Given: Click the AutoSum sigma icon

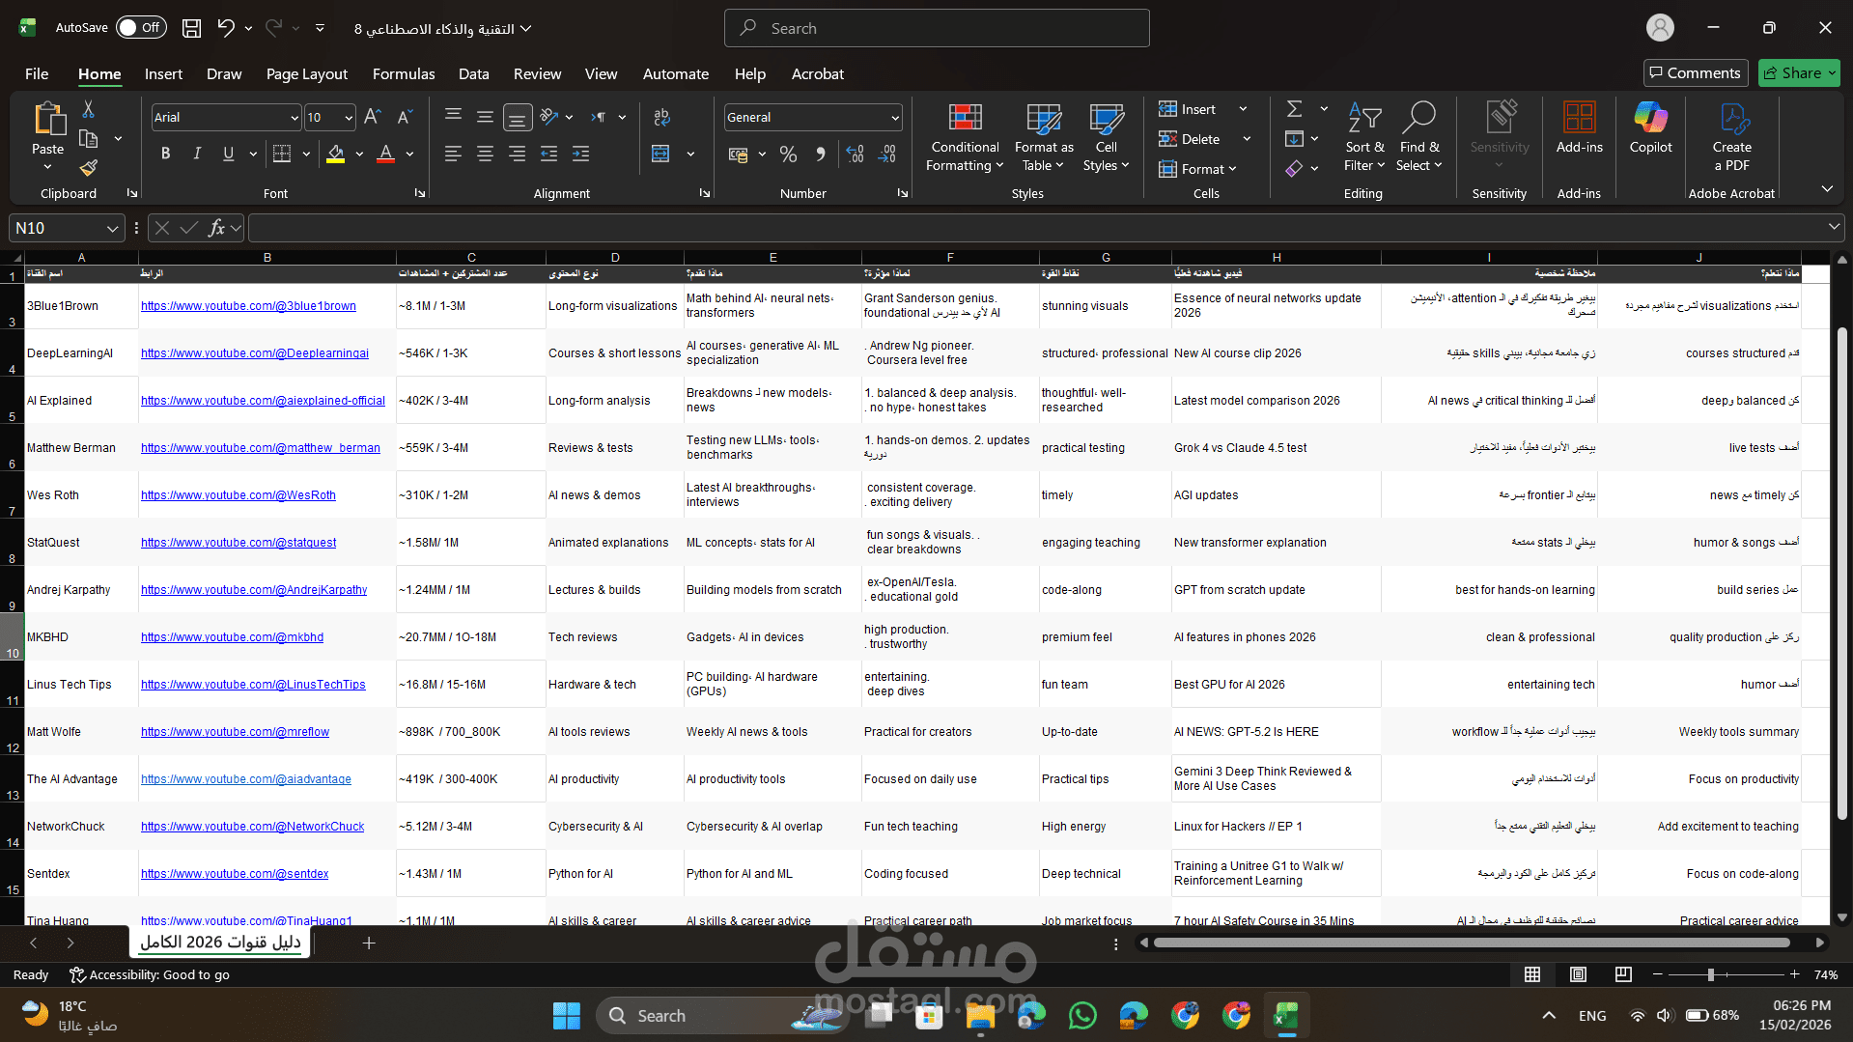Looking at the screenshot, I should coord(1295,109).
